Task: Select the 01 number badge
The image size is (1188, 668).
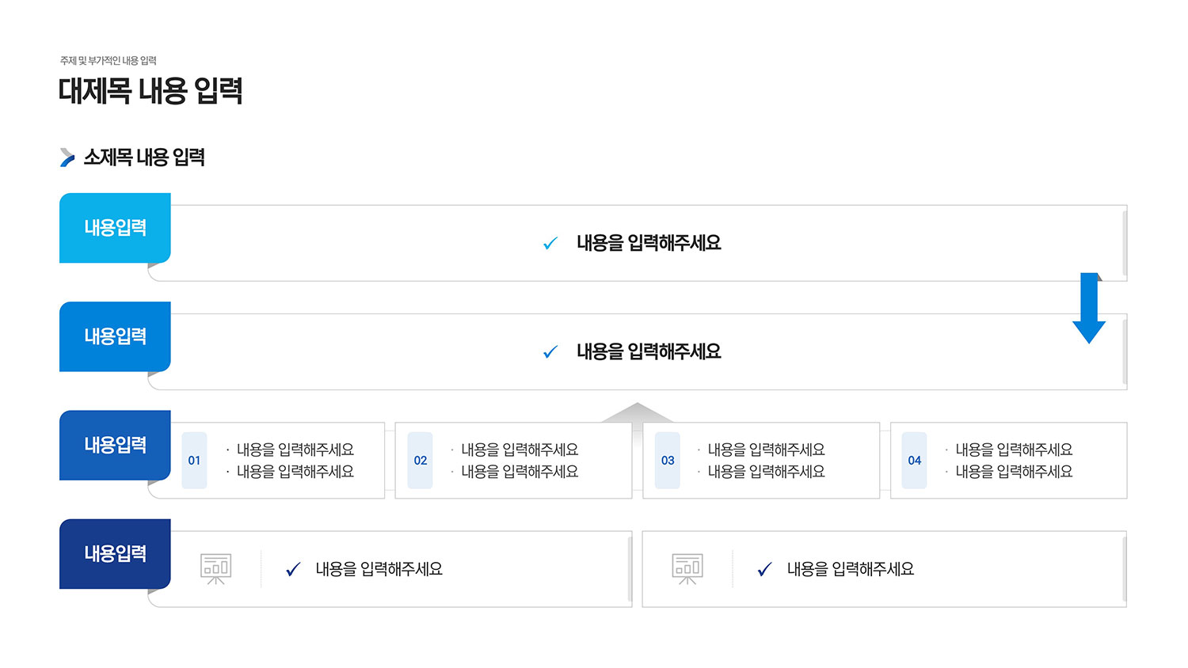Action: pyautogui.click(x=194, y=461)
